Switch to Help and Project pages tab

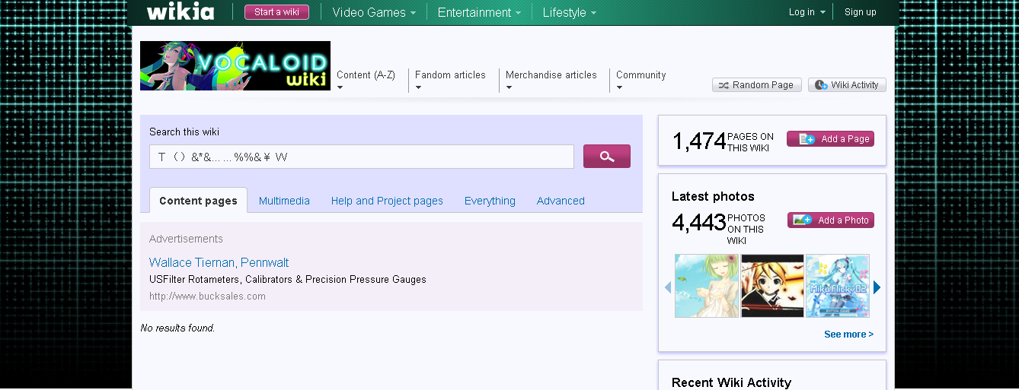coord(387,201)
